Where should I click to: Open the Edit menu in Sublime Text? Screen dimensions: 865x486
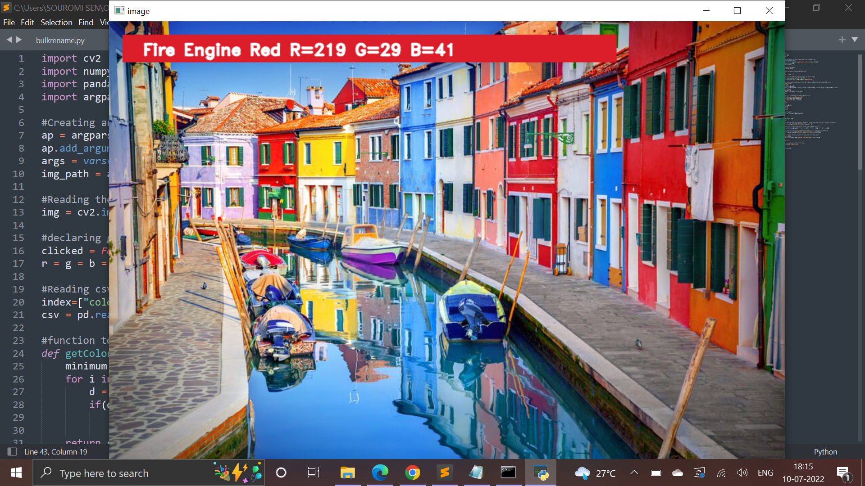click(x=27, y=22)
